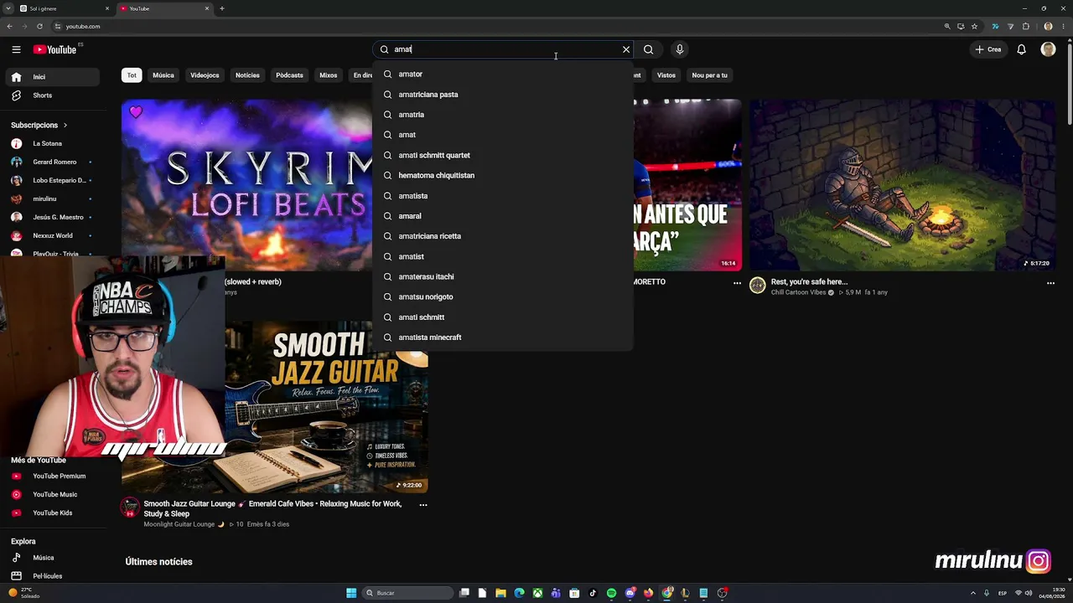Go to the YouTube logo home link
Image resolution: width=1073 pixels, height=603 pixels.
point(55,49)
